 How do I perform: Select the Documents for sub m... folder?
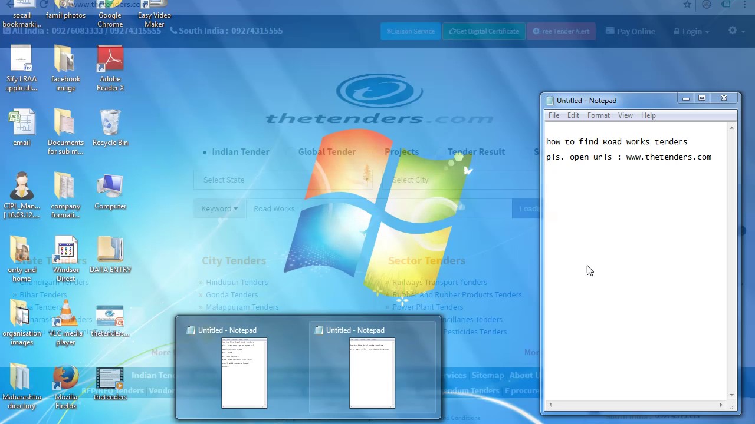65,132
